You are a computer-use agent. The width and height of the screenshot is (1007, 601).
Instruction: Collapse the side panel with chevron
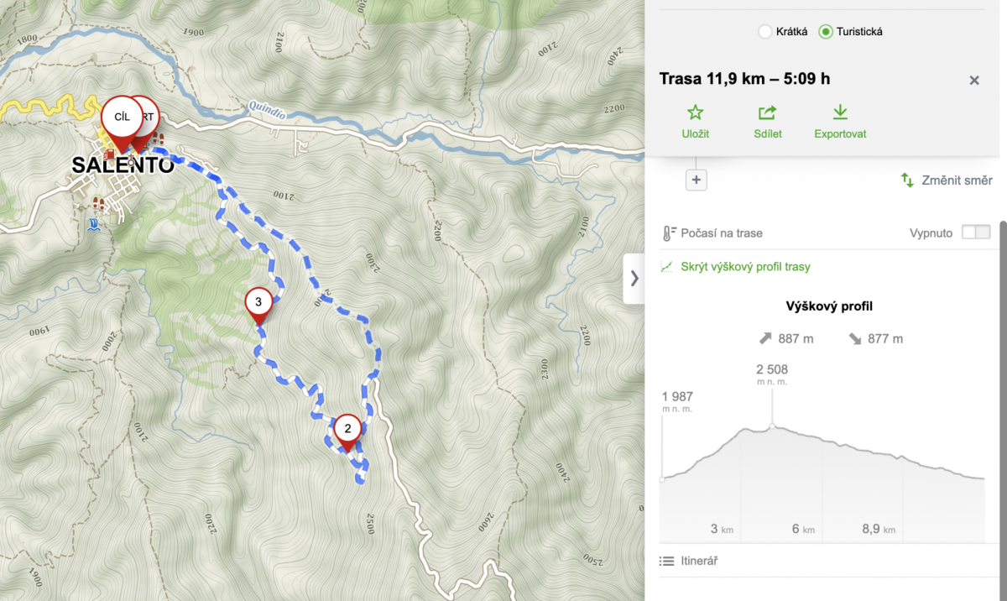(634, 278)
